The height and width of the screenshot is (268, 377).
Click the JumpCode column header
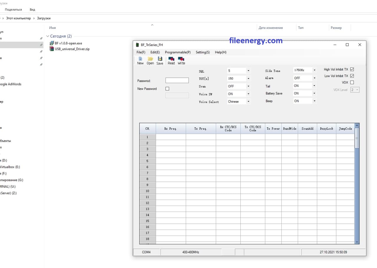345,129
